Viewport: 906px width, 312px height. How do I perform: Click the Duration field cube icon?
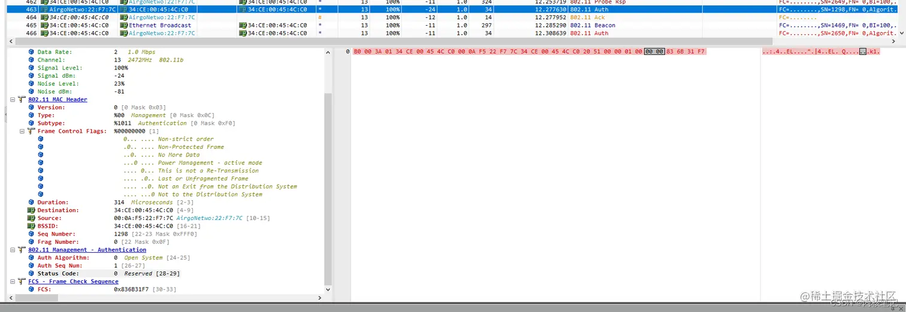coord(32,203)
